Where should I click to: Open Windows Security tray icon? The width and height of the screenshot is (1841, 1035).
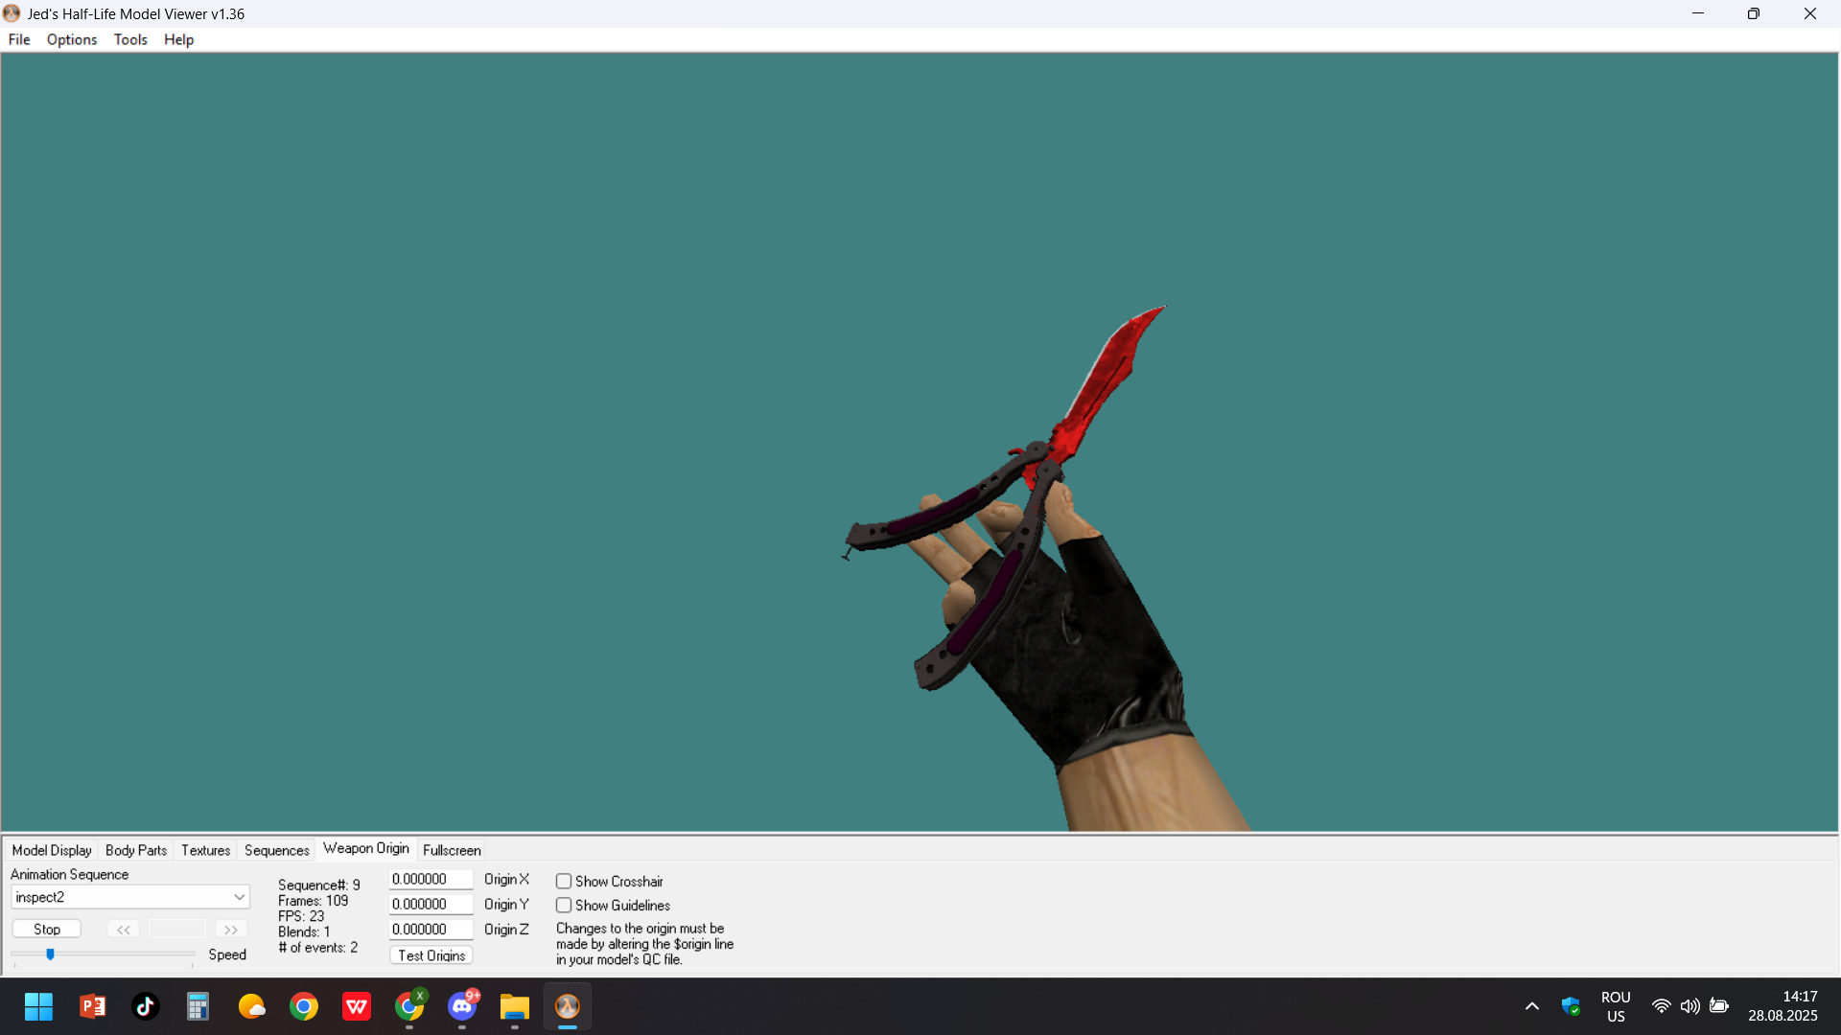click(x=1571, y=1006)
